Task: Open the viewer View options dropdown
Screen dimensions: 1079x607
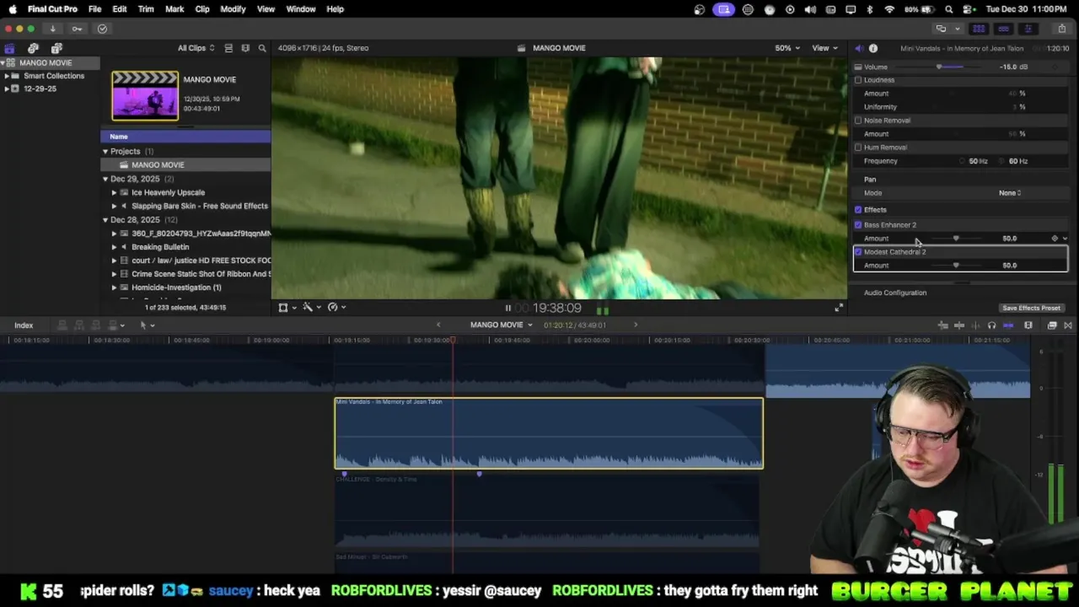Action: coord(824,48)
